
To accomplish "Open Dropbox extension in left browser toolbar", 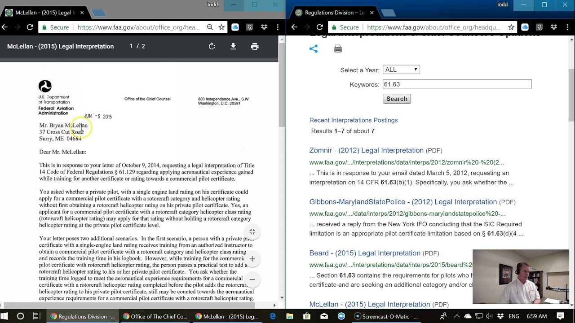I will pos(264,27).
